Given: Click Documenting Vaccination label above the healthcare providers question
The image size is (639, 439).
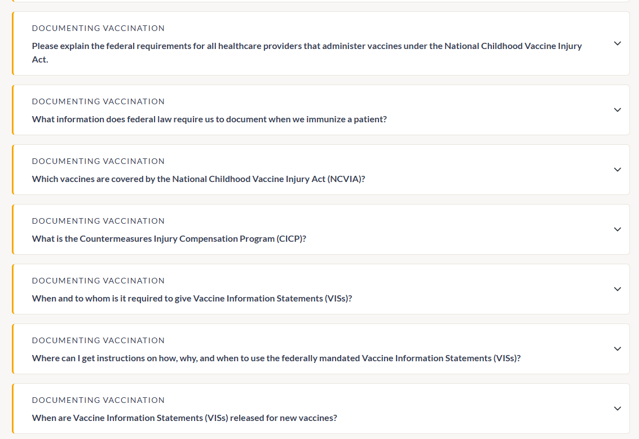Looking at the screenshot, I should (x=98, y=28).
